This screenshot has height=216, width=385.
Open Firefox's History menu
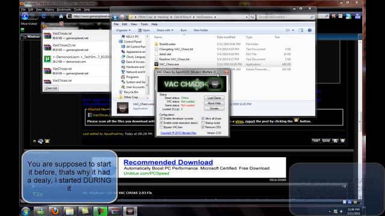[x=49, y=10]
